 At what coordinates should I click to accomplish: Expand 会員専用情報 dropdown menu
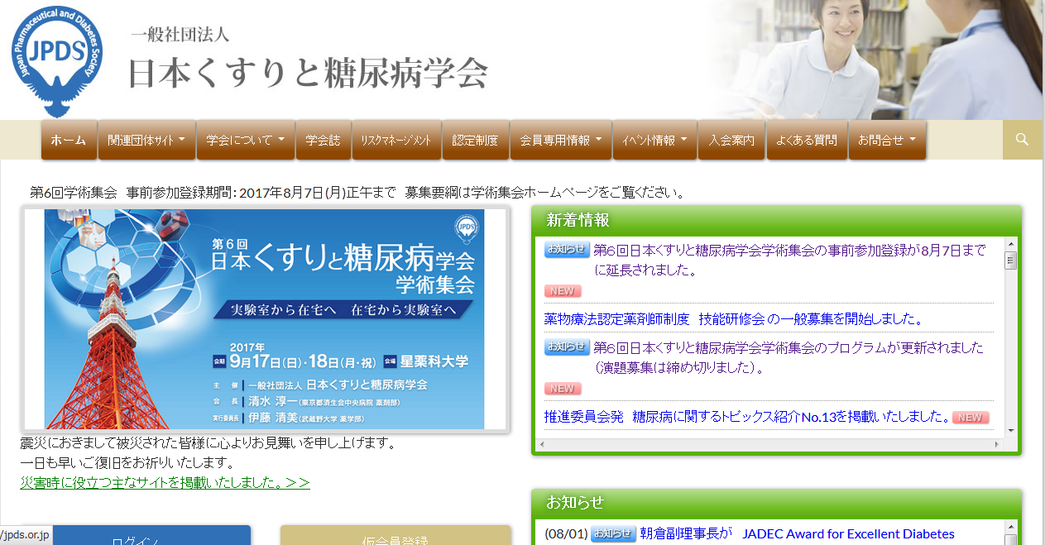(x=560, y=141)
